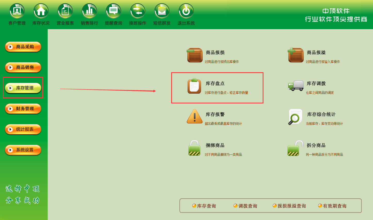Open 短信群发 envelope icon
Viewport: 373px width, 220px height.
pyautogui.click(x=162, y=11)
